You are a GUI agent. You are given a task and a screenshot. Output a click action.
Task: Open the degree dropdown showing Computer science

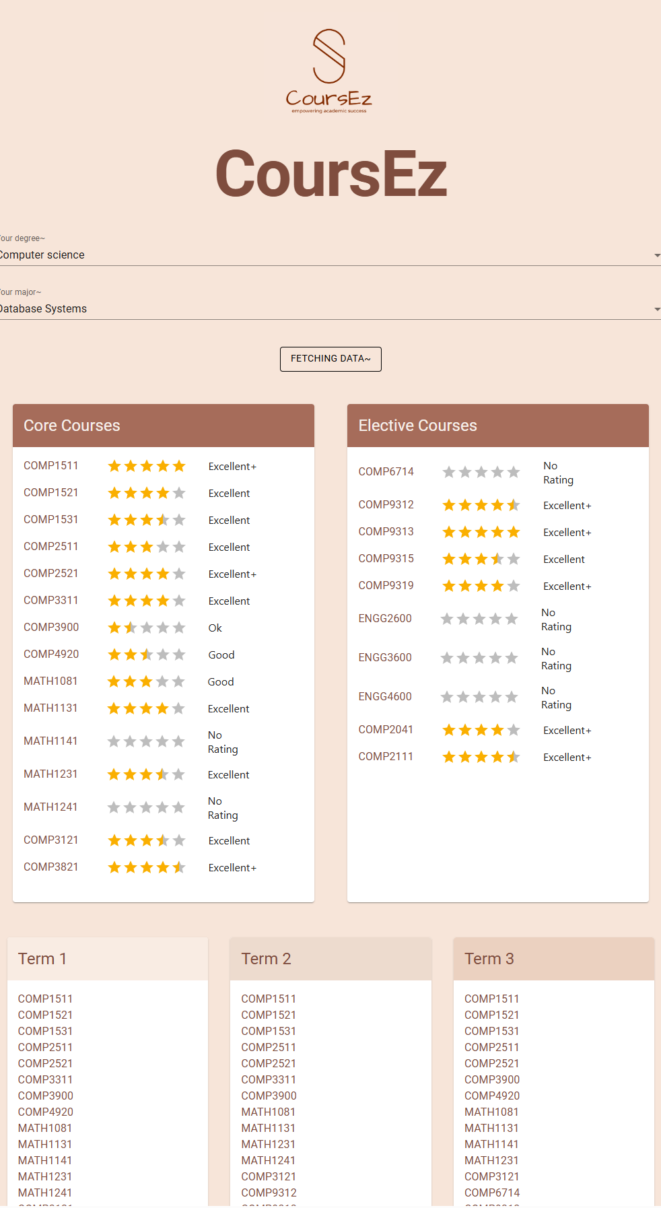coord(330,255)
